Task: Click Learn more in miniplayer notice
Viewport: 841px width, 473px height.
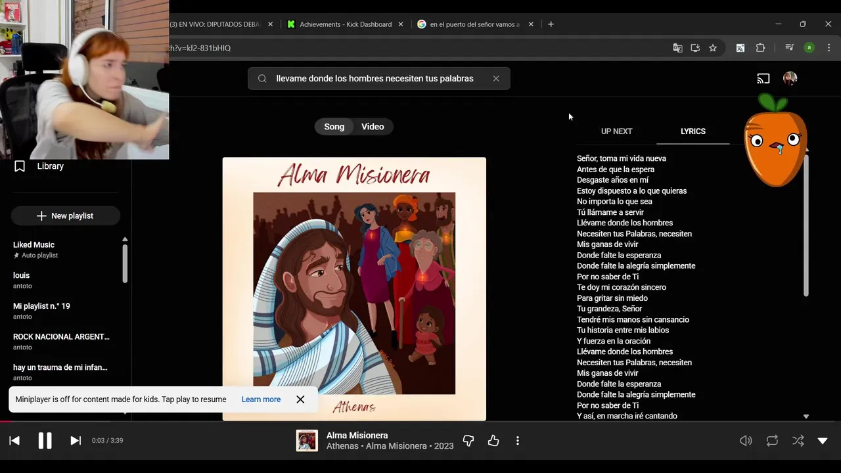Action: pyautogui.click(x=261, y=399)
